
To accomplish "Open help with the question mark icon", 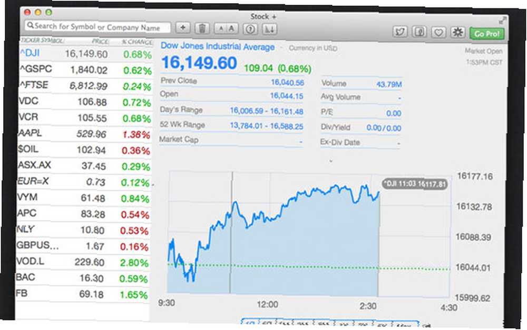I will 250,29.
